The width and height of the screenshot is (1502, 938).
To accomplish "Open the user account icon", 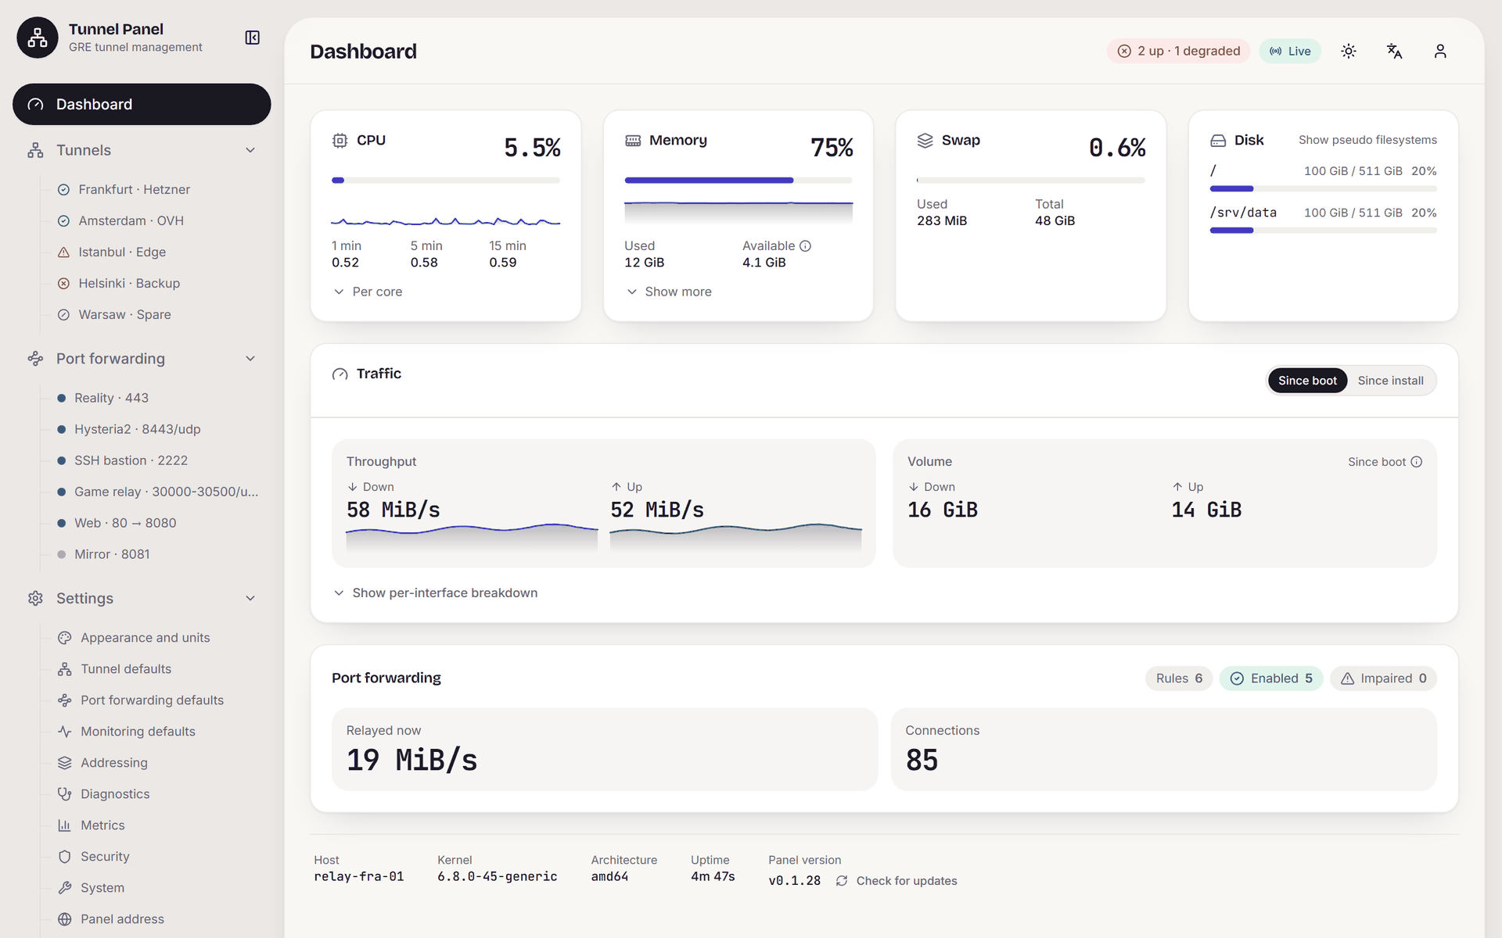I will pyautogui.click(x=1440, y=51).
